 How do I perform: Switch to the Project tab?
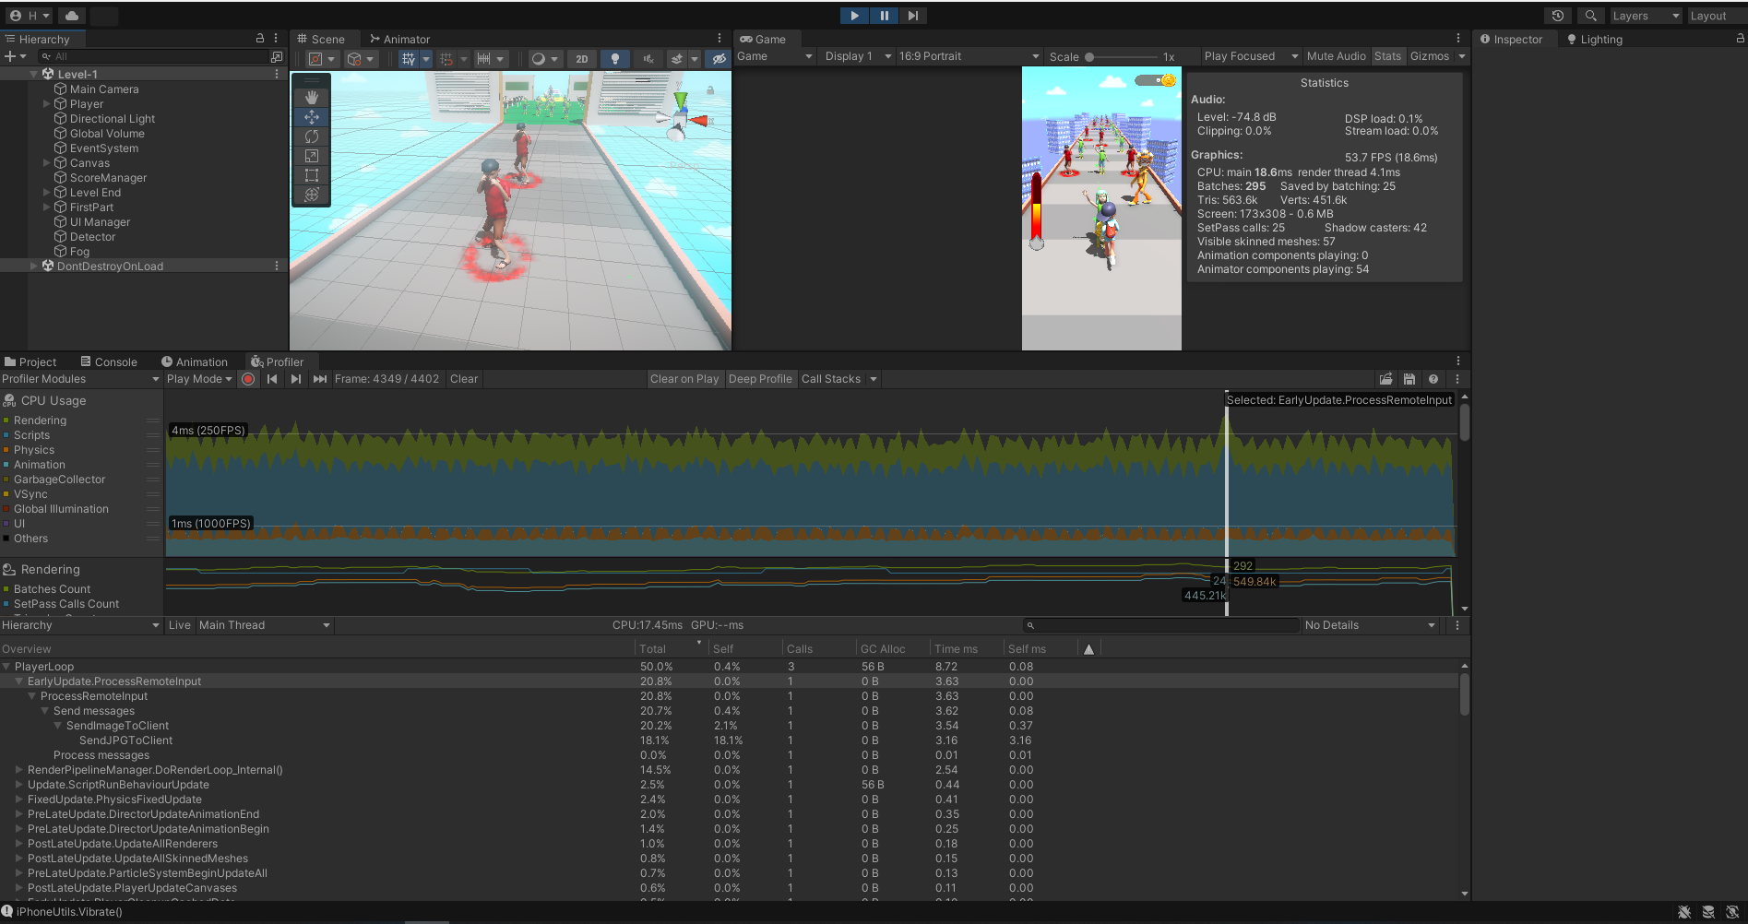click(30, 362)
